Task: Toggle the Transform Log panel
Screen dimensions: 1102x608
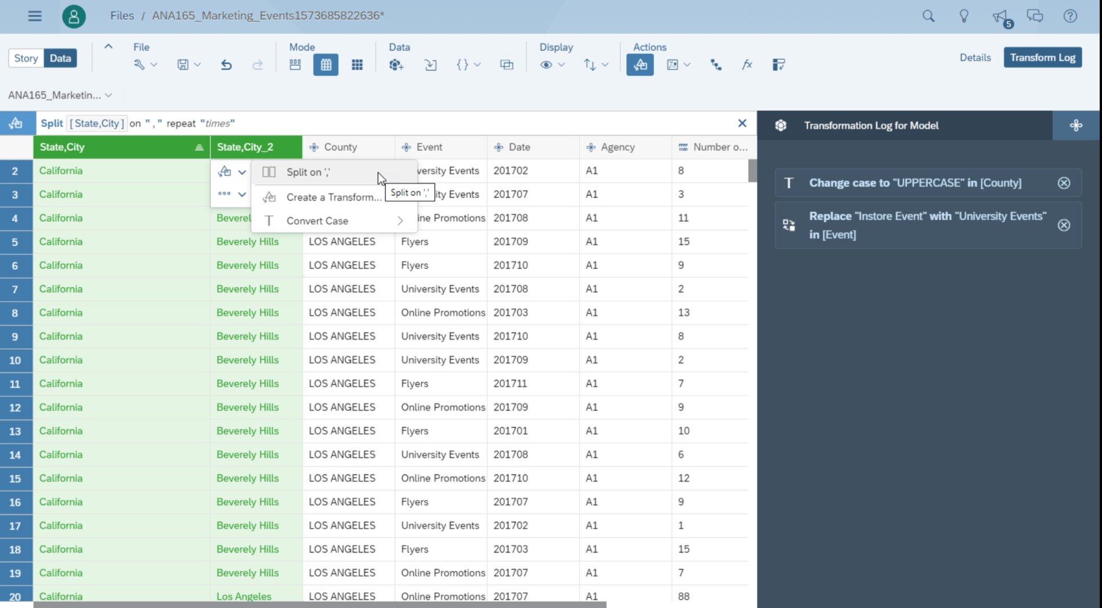Action: click(1043, 58)
